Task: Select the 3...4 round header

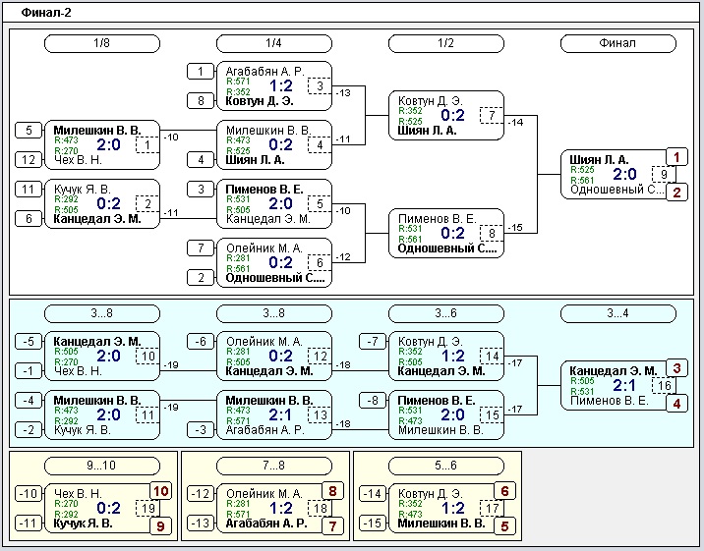Action: 617,313
